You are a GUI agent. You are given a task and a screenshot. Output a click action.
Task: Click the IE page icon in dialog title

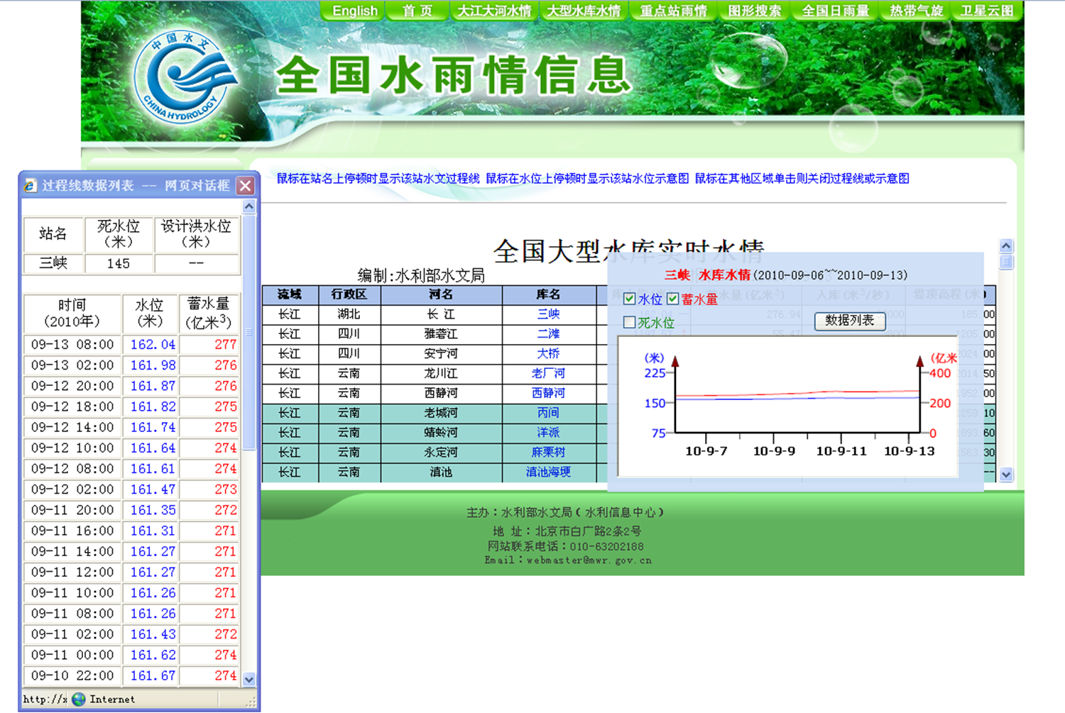click(30, 186)
